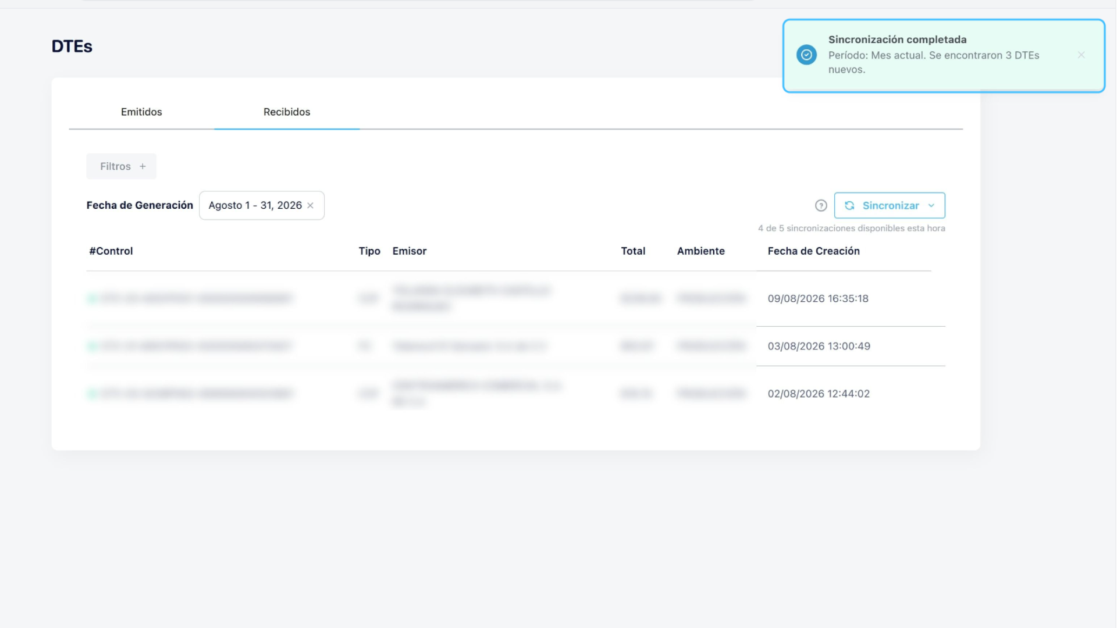1117x628 pixels.
Task: Click the DTEs page heading
Action: (x=72, y=47)
